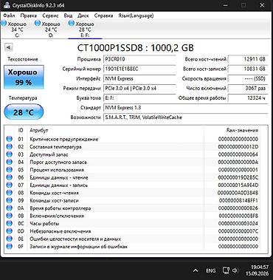This screenshot has height=280, width=273.
Task: Click status icon for attribute 0B
Action: click(10, 216)
